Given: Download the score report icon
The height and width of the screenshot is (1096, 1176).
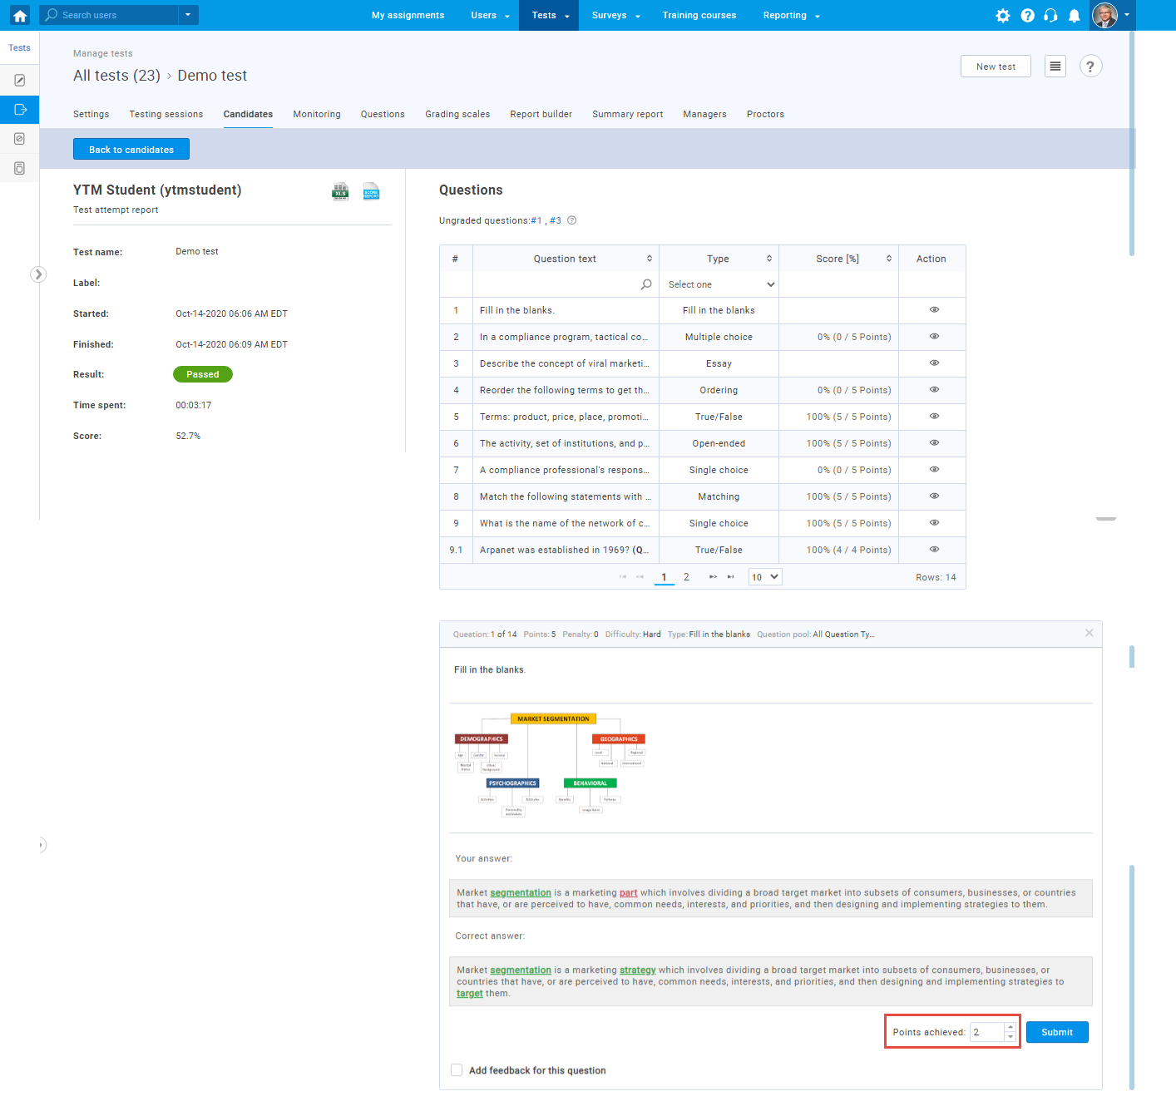Looking at the screenshot, I should 371,192.
